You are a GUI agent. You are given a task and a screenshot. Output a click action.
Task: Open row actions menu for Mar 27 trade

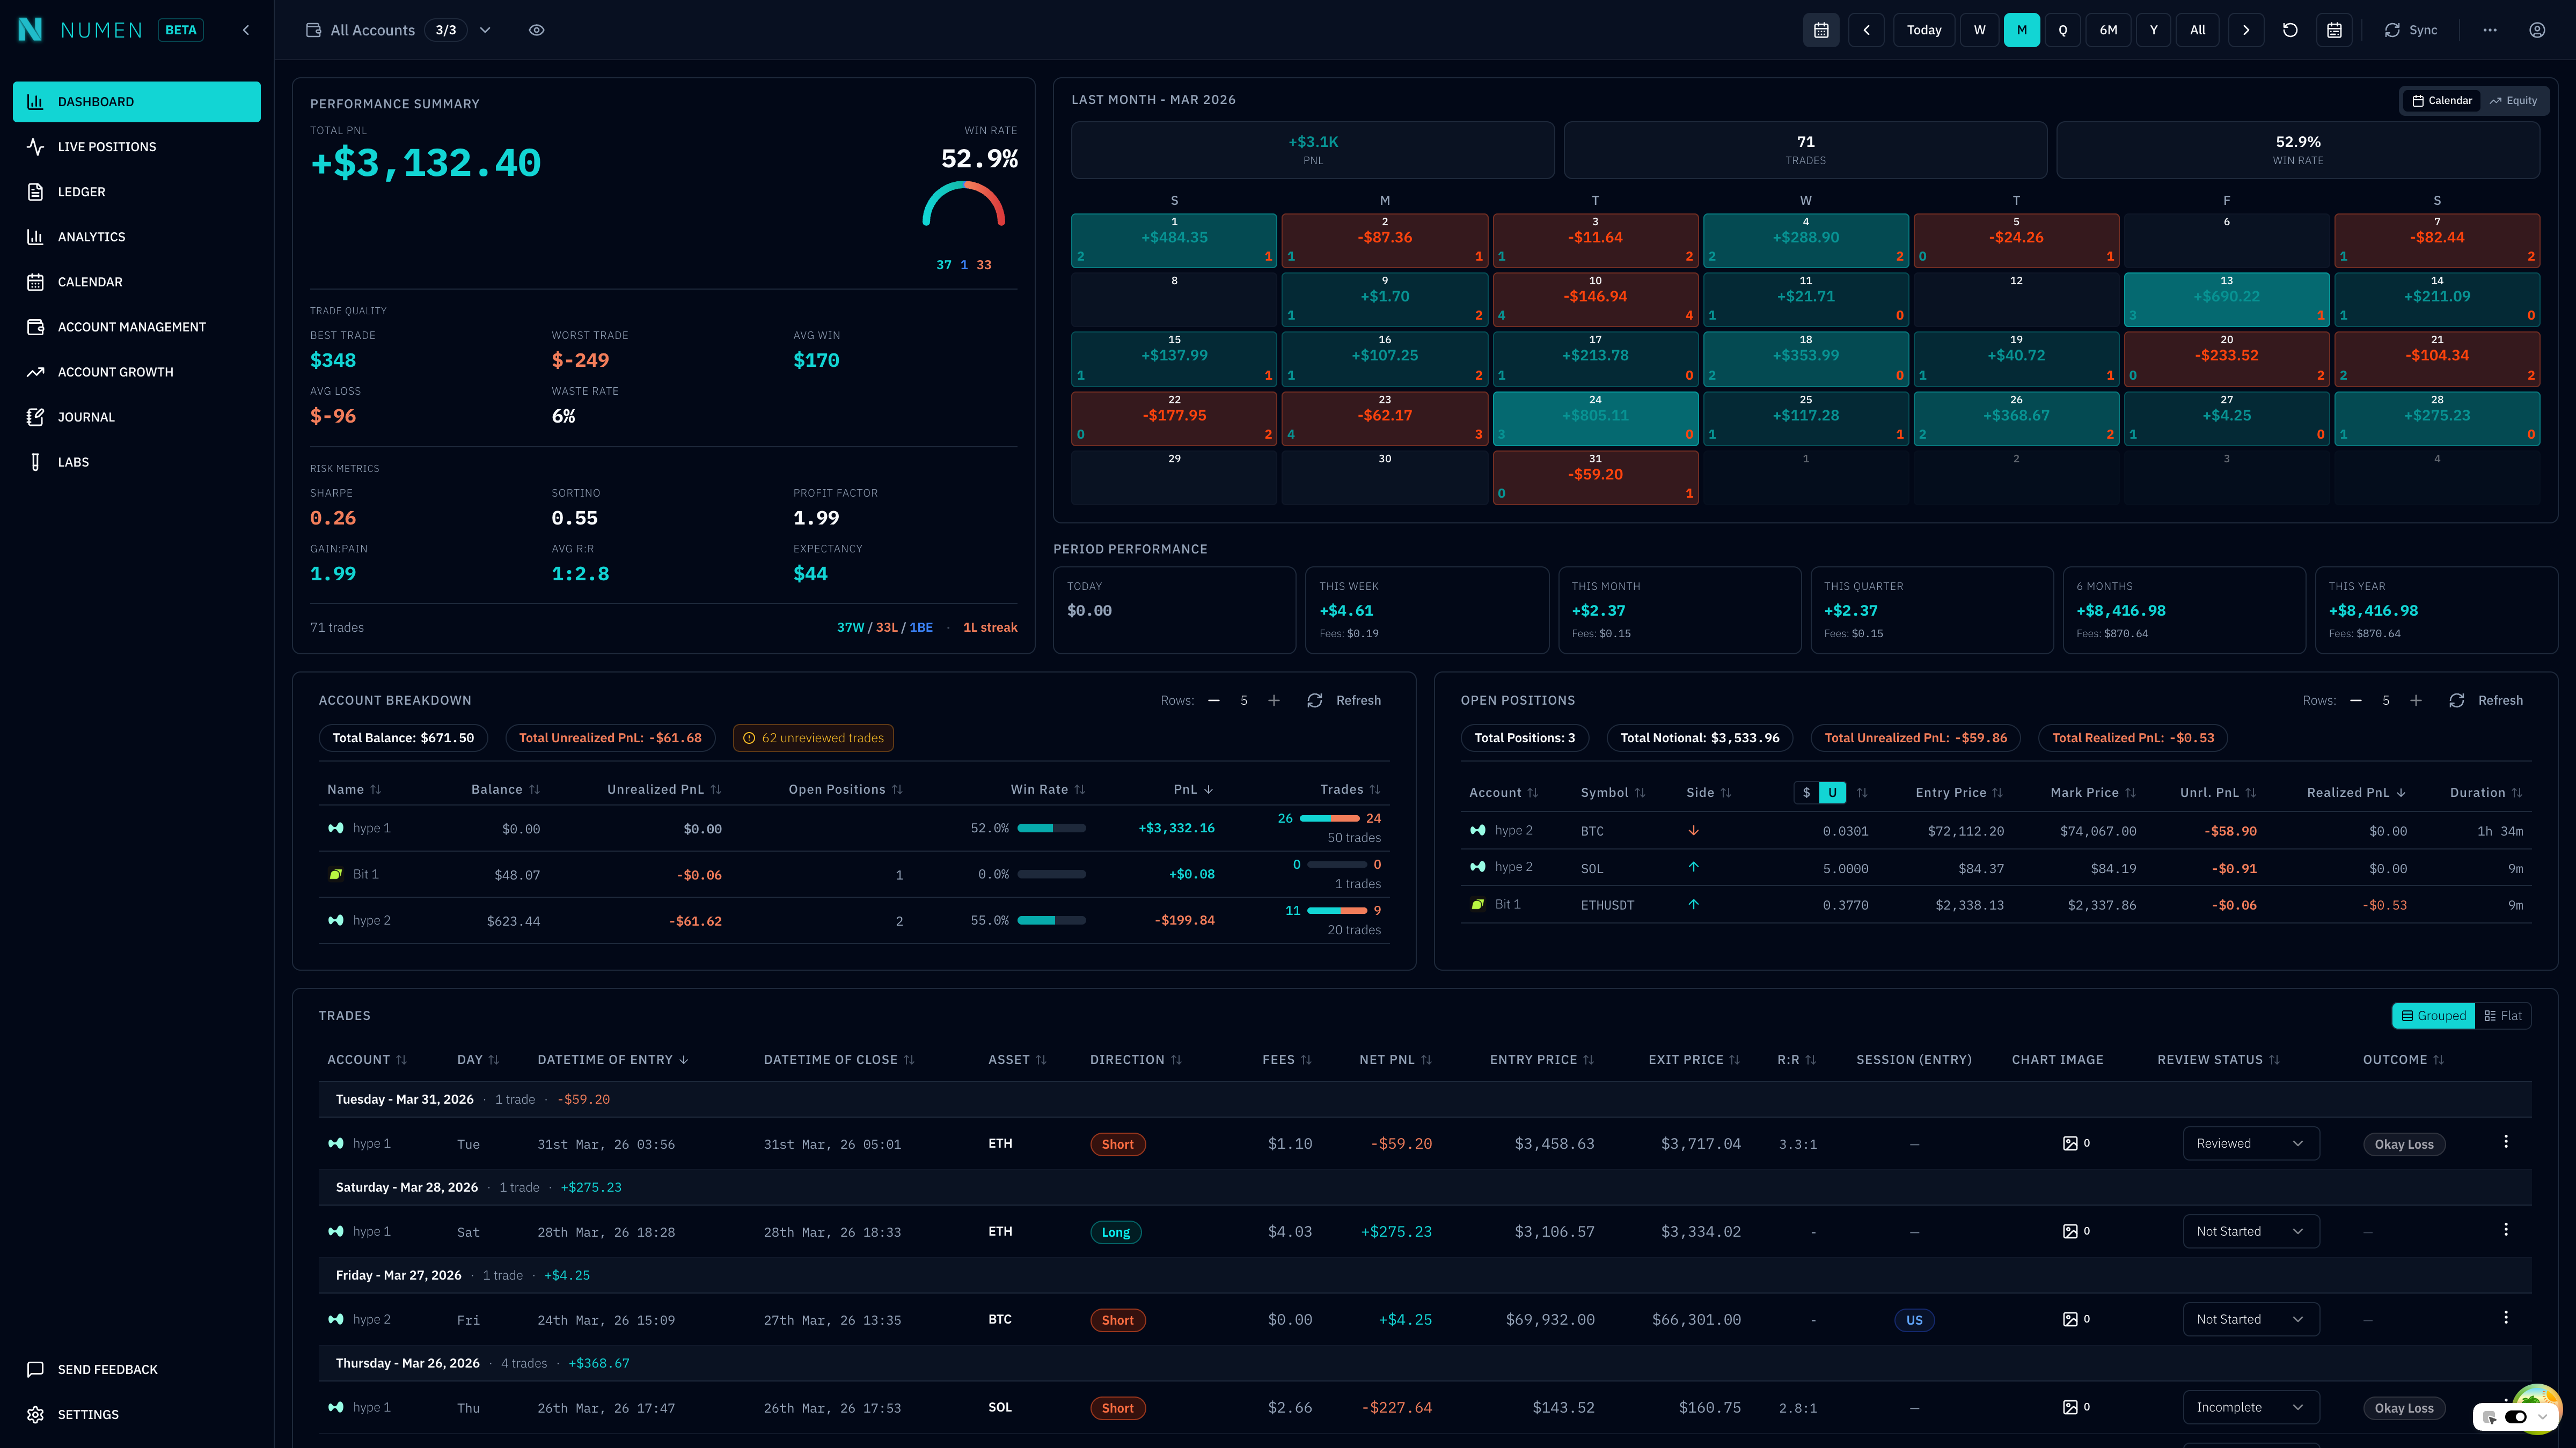pos(2506,1317)
